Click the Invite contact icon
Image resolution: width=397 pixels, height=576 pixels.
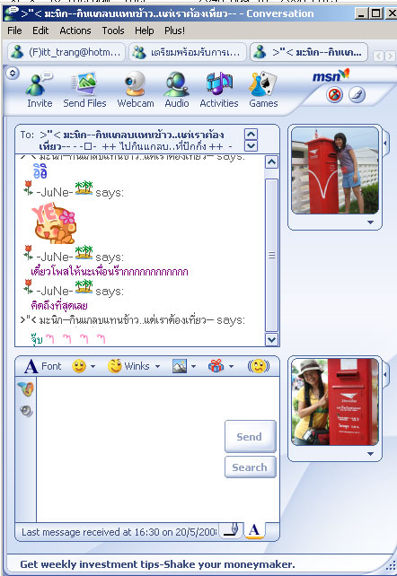pos(39,90)
